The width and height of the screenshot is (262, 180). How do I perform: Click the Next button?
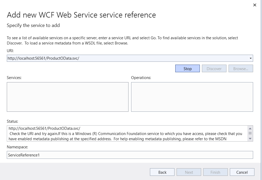click(x=189, y=172)
